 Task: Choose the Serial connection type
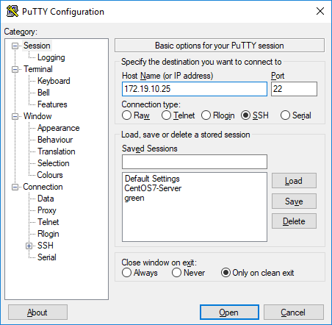click(285, 115)
